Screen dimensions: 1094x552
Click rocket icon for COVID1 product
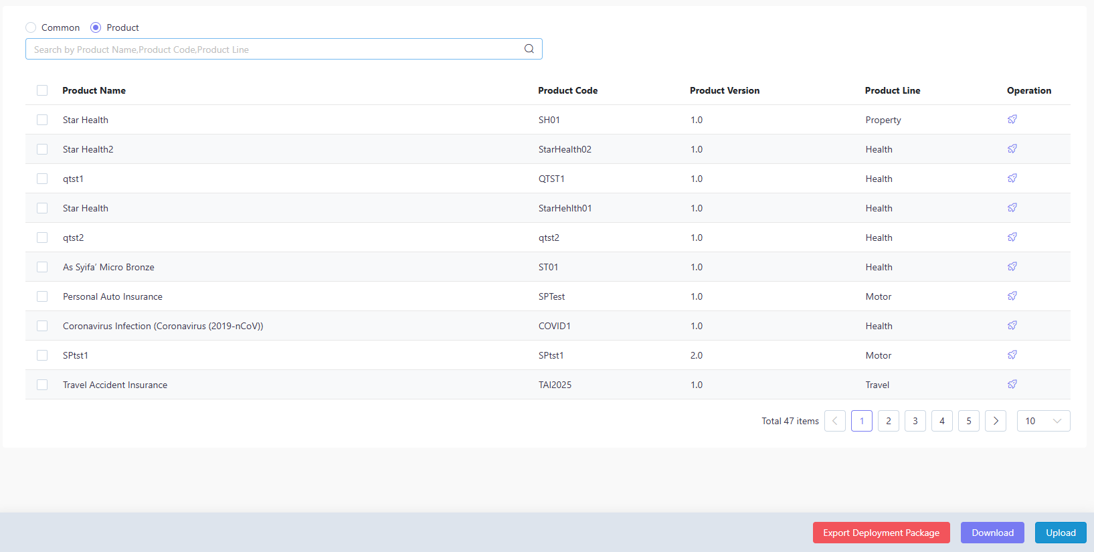coord(1012,325)
